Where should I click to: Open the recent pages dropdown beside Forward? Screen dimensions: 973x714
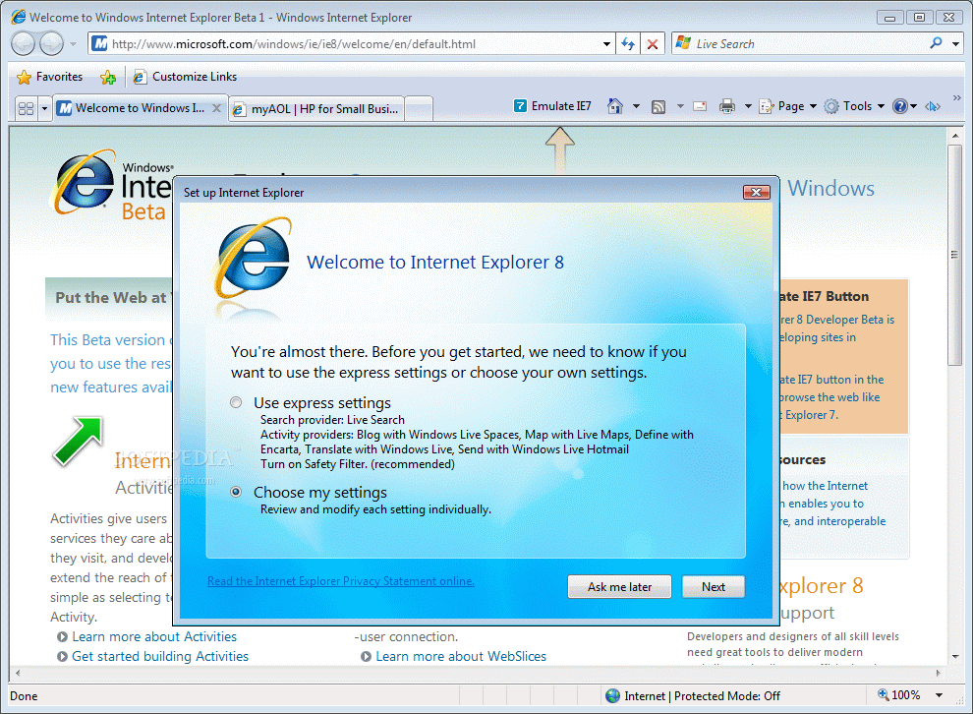(74, 44)
